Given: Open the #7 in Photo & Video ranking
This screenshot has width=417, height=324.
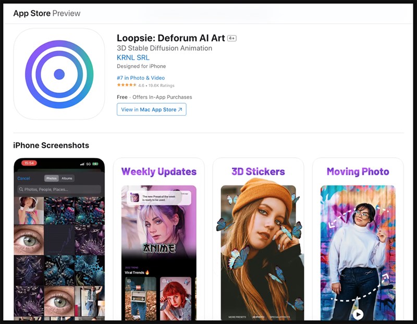Looking at the screenshot, I should pos(141,78).
